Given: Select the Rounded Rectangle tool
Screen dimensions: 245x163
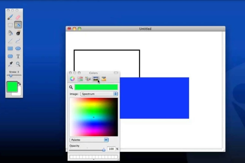Looking at the screenshot, I should click(x=10, y=56).
